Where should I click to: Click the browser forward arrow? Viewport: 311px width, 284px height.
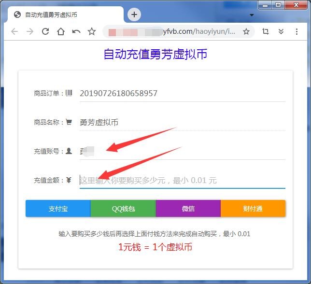30,31
